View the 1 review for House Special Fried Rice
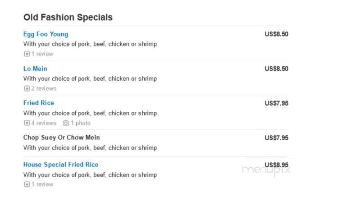Screen dimensions: 347x207 [x=42, y=184]
